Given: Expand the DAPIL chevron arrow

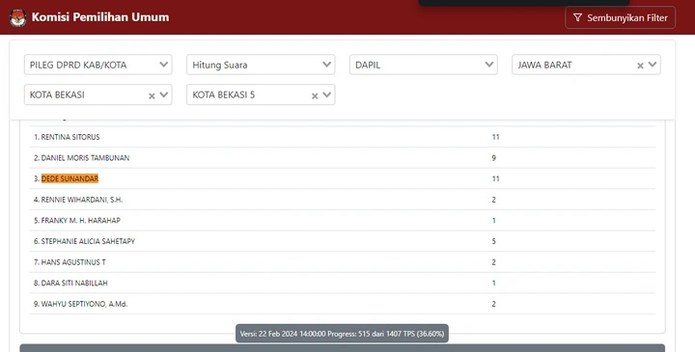Looking at the screenshot, I should click(x=489, y=65).
